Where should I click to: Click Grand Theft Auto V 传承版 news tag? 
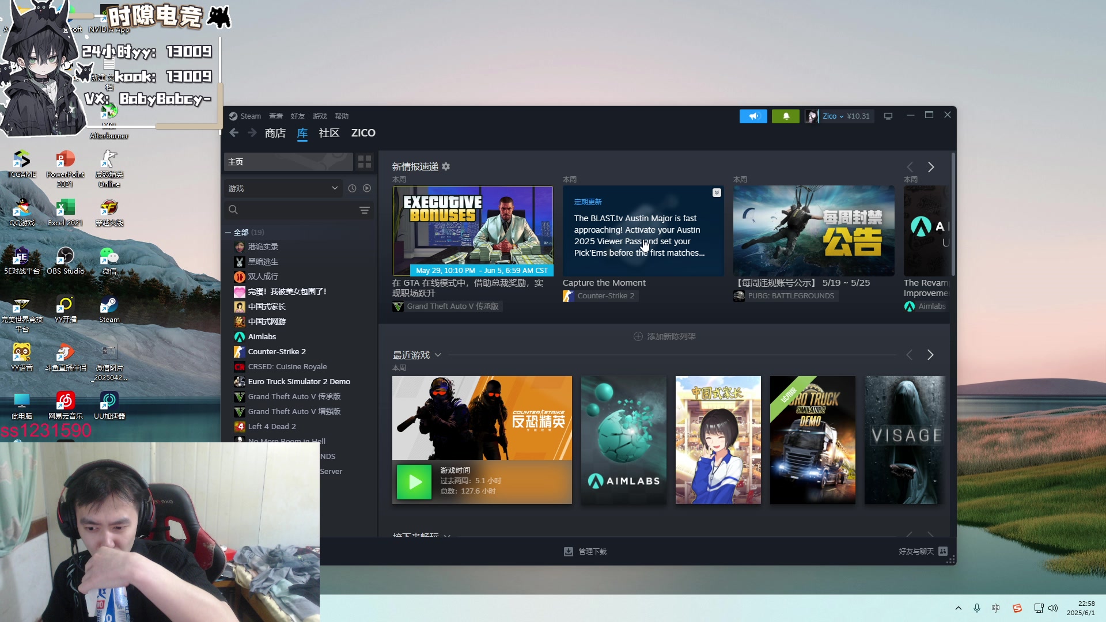pyautogui.click(x=446, y=306)
